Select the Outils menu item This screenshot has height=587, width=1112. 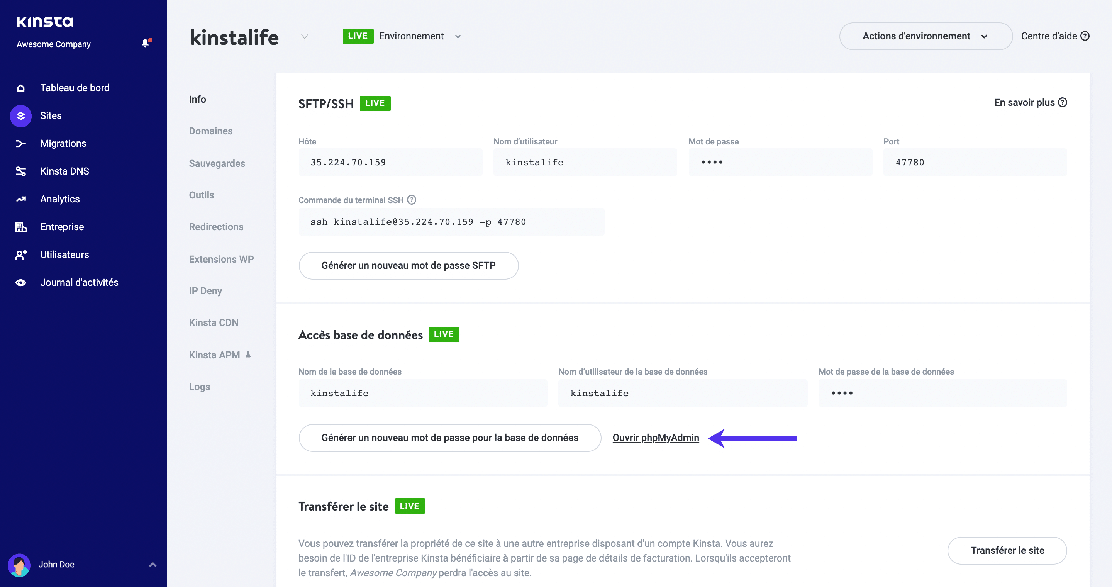[202, 195]
